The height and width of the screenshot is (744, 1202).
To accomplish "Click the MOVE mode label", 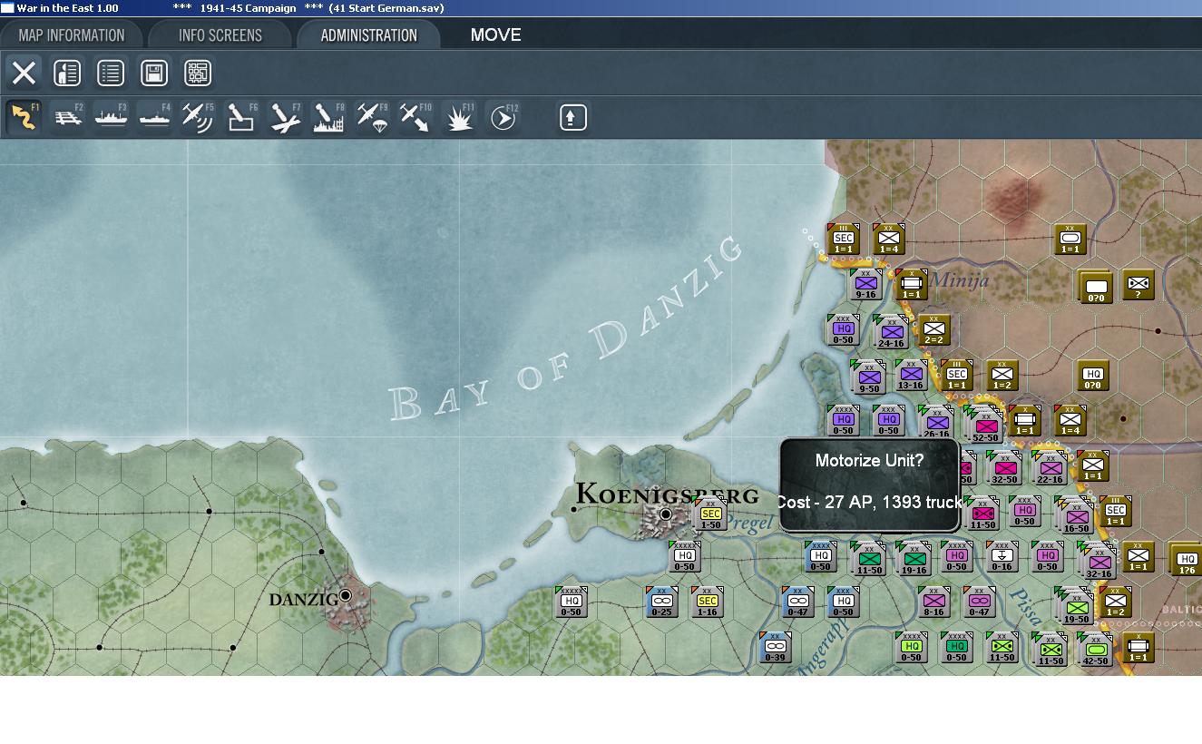I will click(495, 35).
